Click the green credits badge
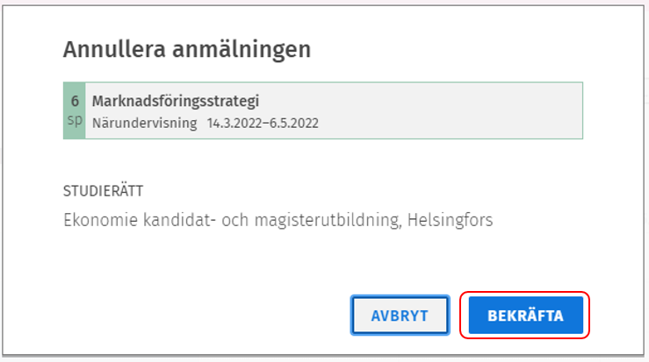This screenshot has width=649, height=362. (x=75, y=110)
